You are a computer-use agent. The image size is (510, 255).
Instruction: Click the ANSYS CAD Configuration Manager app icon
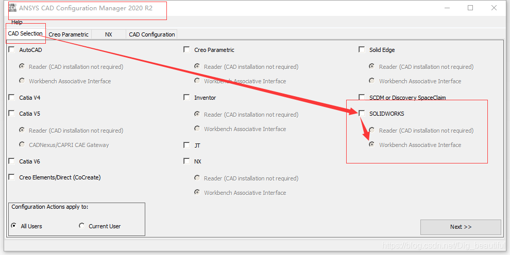12,8
